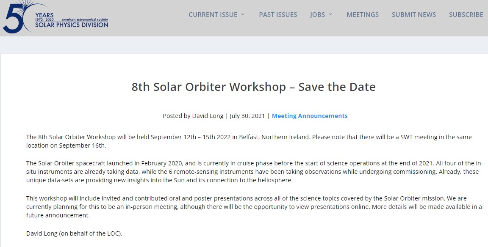Go to Past Issues
488x247 pixels.
pos(278,14)
